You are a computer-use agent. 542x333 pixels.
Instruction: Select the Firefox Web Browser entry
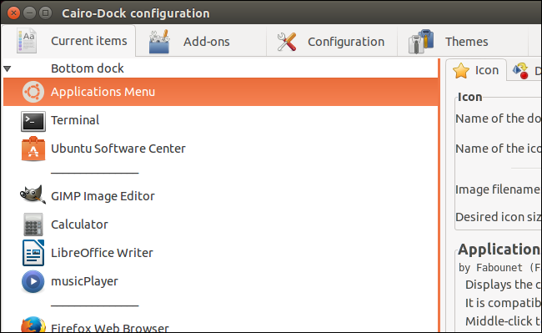tap(220, 325)
